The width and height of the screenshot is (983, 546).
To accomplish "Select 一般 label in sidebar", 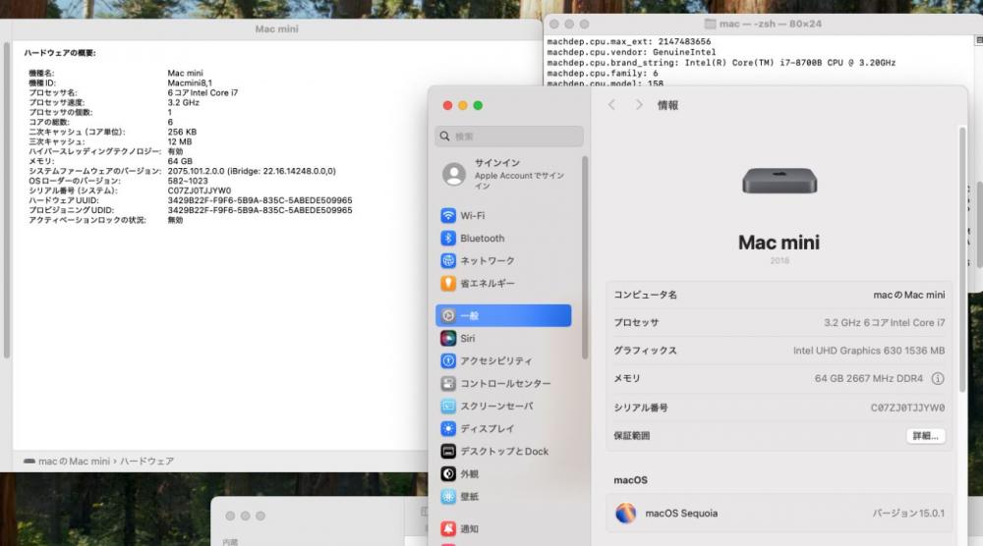I will [x=469, y=315].
